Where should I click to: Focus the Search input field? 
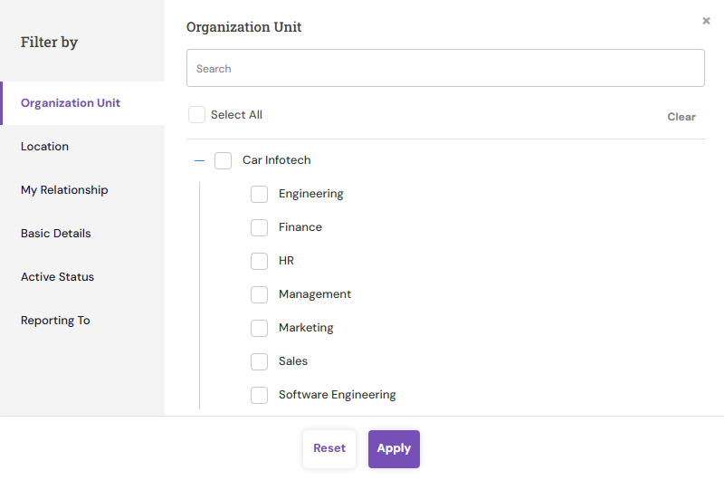pos(445,68)
